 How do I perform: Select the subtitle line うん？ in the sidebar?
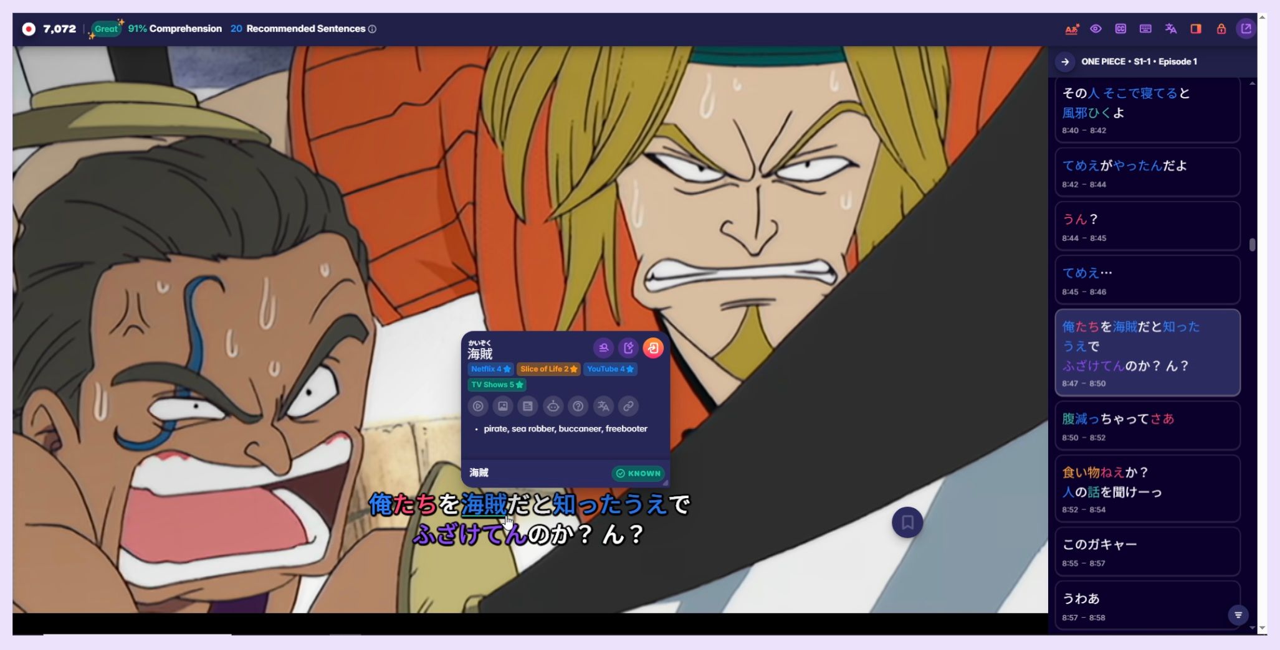click(1147, 226)
